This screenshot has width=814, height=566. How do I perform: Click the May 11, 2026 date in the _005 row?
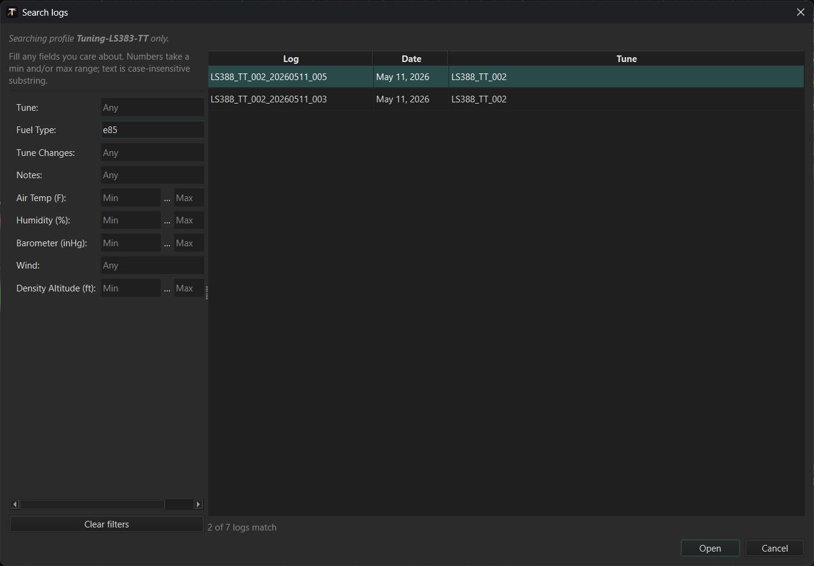pos(403,77)
